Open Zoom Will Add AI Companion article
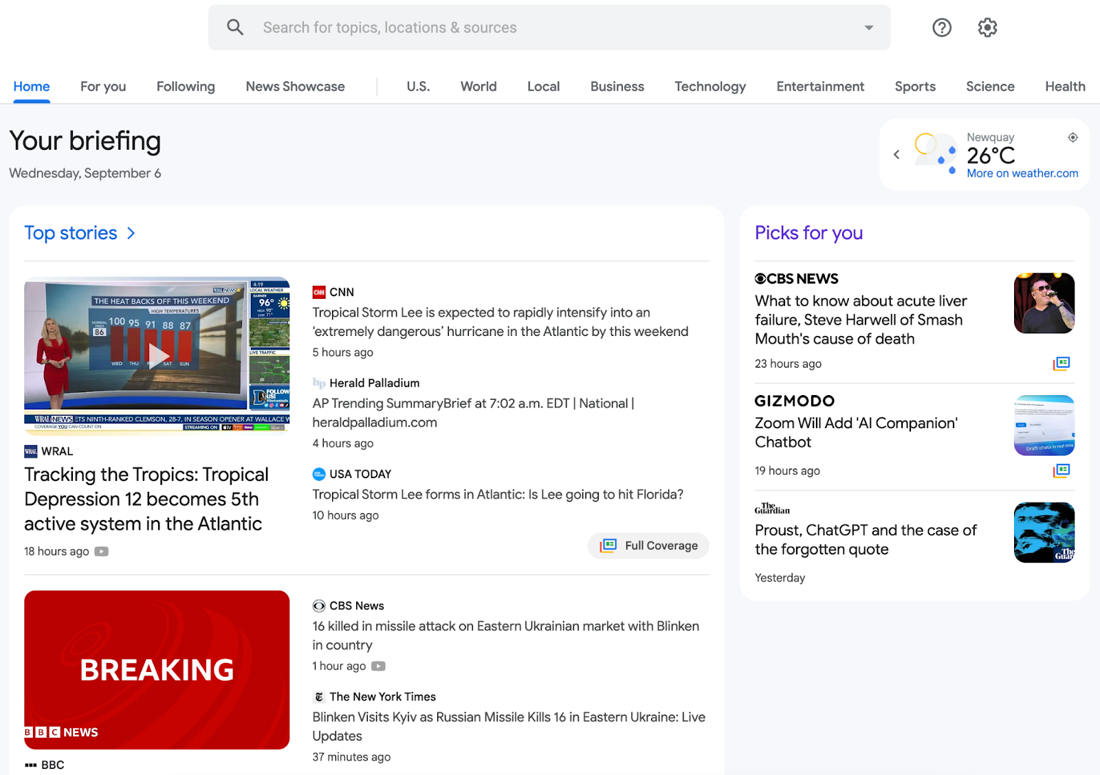The image size is (1100, 775). pos(856,433)
